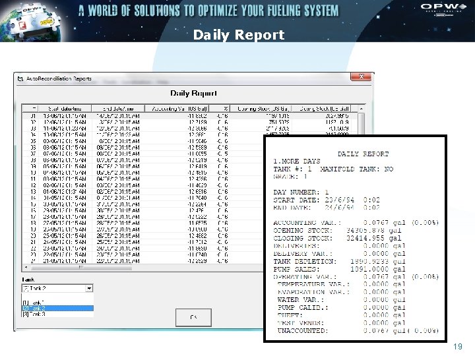Image resolution: width=475 pixels, height=356 pixels.
Task: Click the AutoReconciliation Reports title bar icon
Action: 20,78
